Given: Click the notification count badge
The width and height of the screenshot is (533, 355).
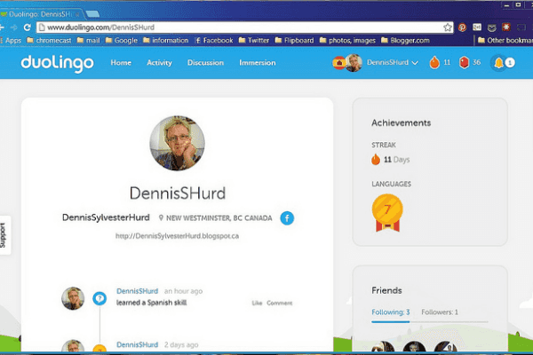Looking at the screenshot, I should [510, 63].
